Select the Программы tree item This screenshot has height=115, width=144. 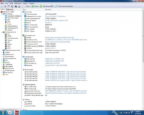point(8,67)
